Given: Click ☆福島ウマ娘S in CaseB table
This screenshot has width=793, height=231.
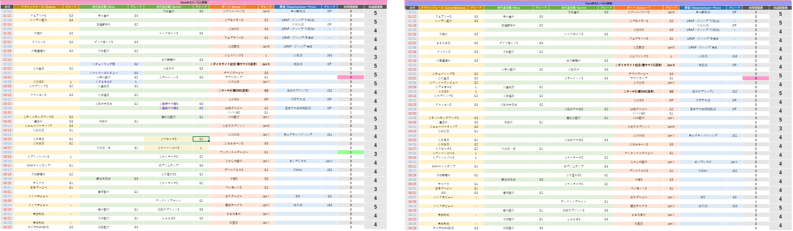Looking at the screenshot, I should pos(574,140).
